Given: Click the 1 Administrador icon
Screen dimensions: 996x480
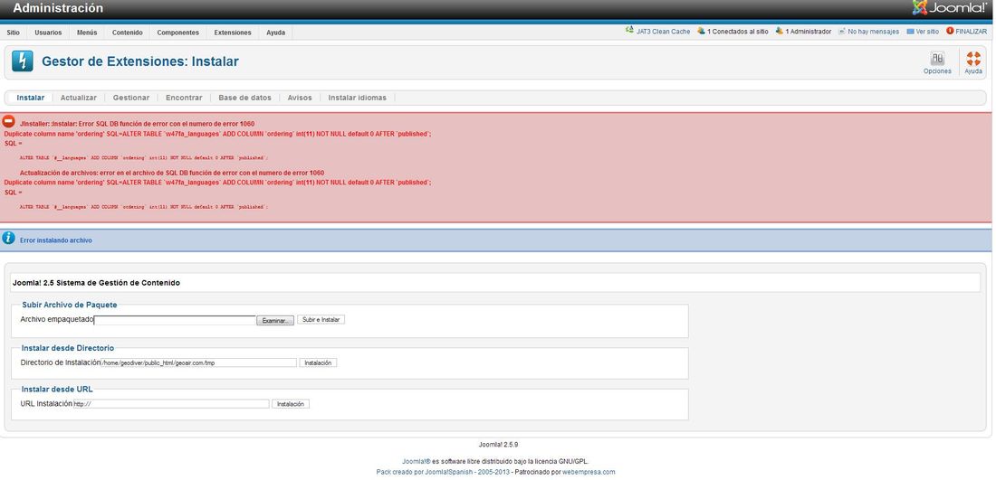Looking at the screenshot, I should tap(780, 31).
